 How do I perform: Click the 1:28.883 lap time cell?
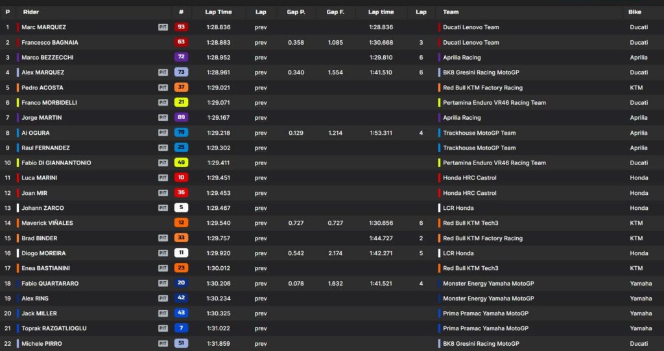tap(219, 42)
